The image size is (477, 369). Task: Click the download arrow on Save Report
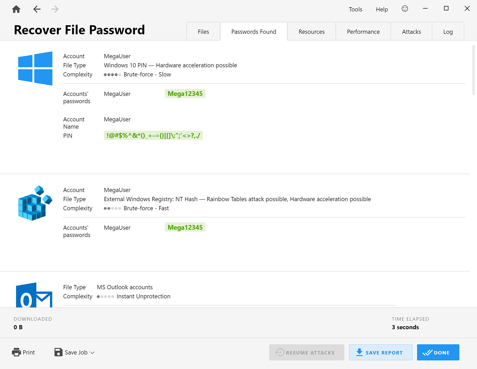[359, 352]
